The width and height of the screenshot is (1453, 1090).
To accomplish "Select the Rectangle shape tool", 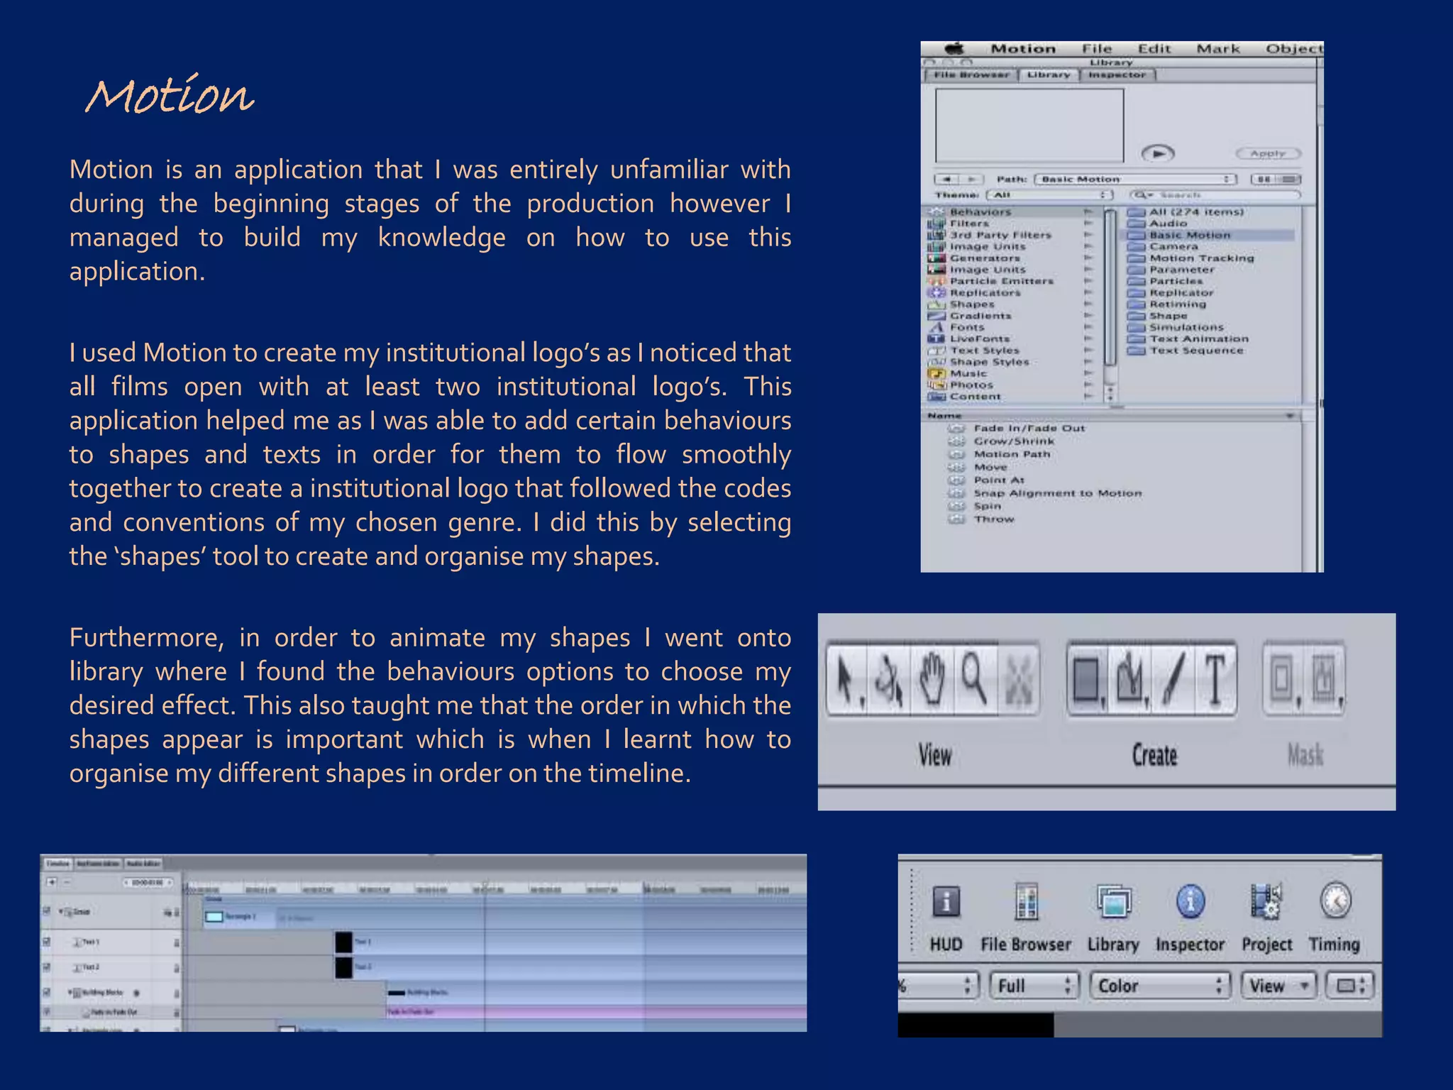I will 1087,680.
